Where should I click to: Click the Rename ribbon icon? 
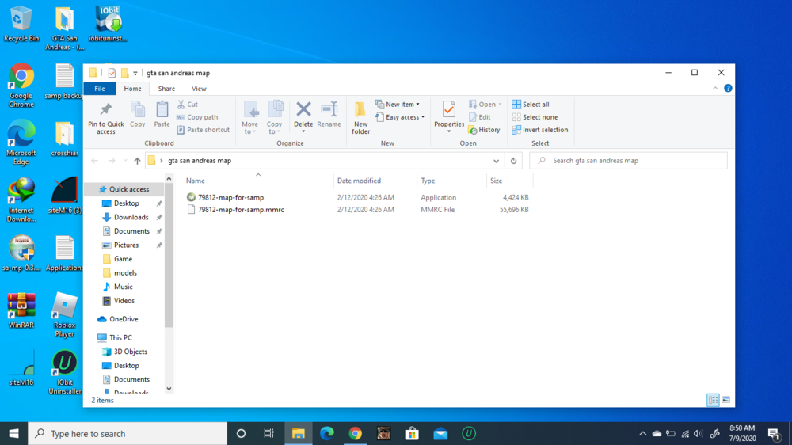coord(329,115)
